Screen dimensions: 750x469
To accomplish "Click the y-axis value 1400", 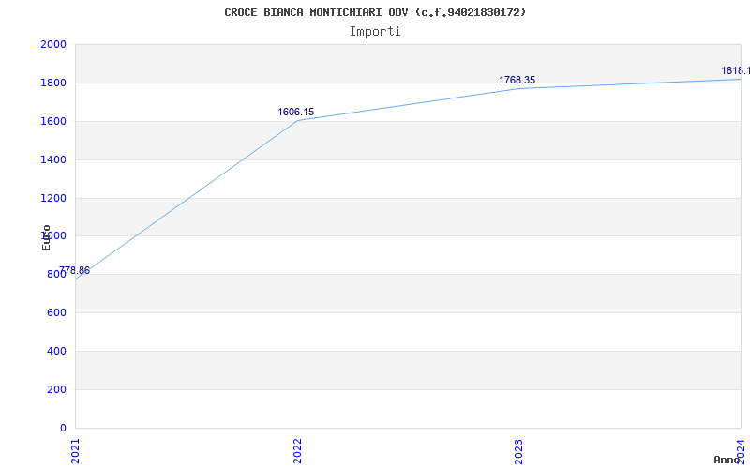I will 53,159.
